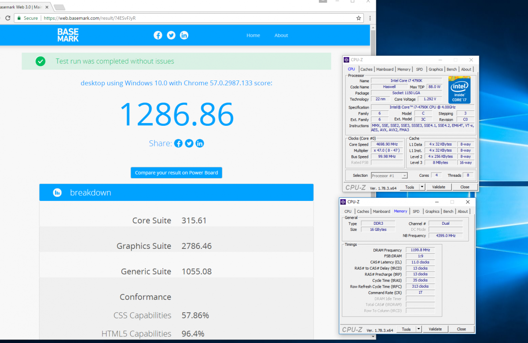Click Close button in lower CPU-Z window

point(461,329)
